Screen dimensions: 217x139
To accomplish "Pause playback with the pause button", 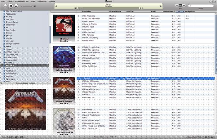I will pyautogui.click(x=11, y=6).
